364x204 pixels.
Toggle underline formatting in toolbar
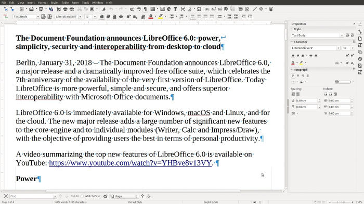click(x=114, y=17)
